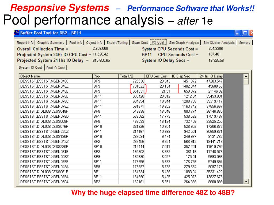Image resolution: width=274 pixels, height=205 pixels.
Task: Sort by the IO Elap Sec column header
Action: [x=184, y=76]
